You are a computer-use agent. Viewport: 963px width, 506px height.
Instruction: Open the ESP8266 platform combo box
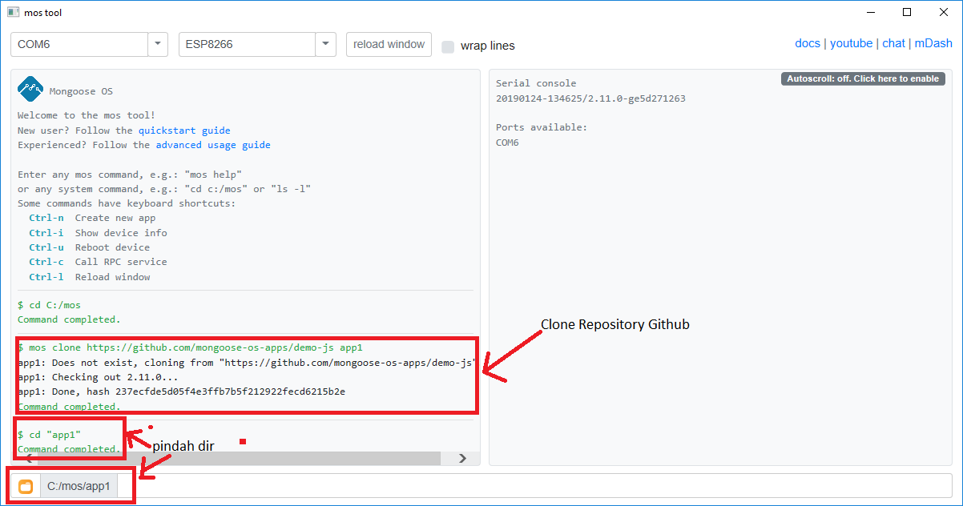click(x=257, y=44)
